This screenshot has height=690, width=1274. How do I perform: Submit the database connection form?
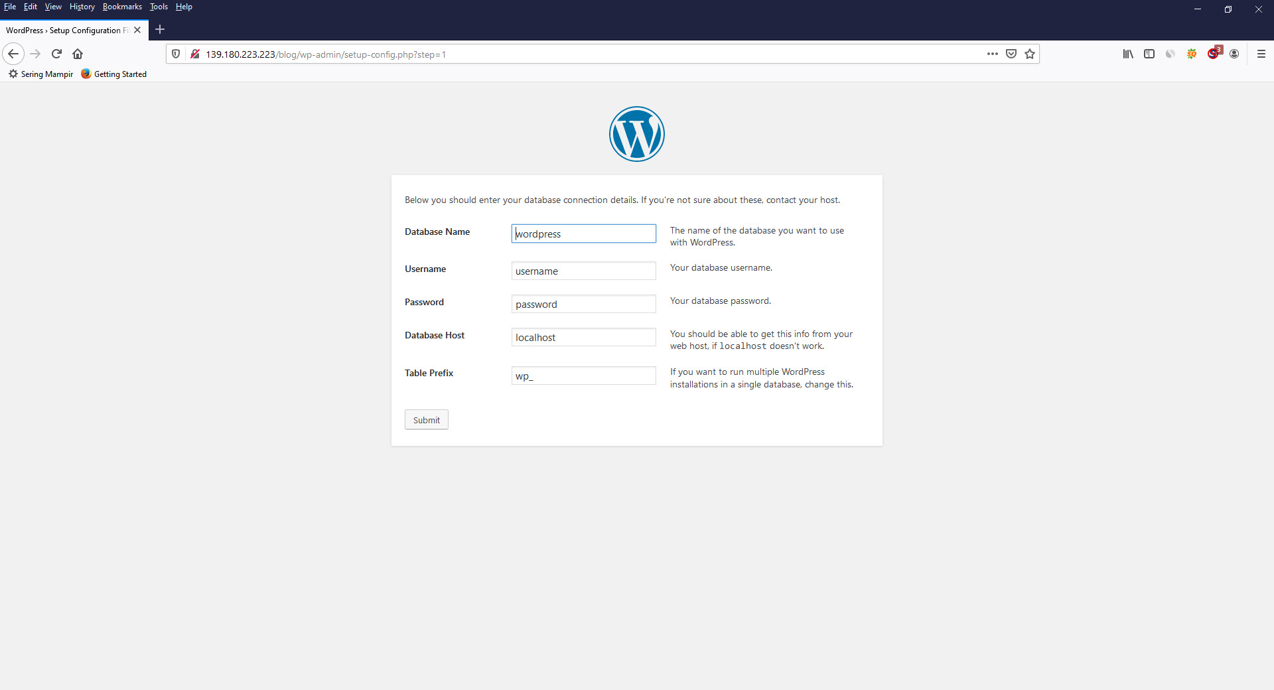pyautogui.click(x=426, y=419)
